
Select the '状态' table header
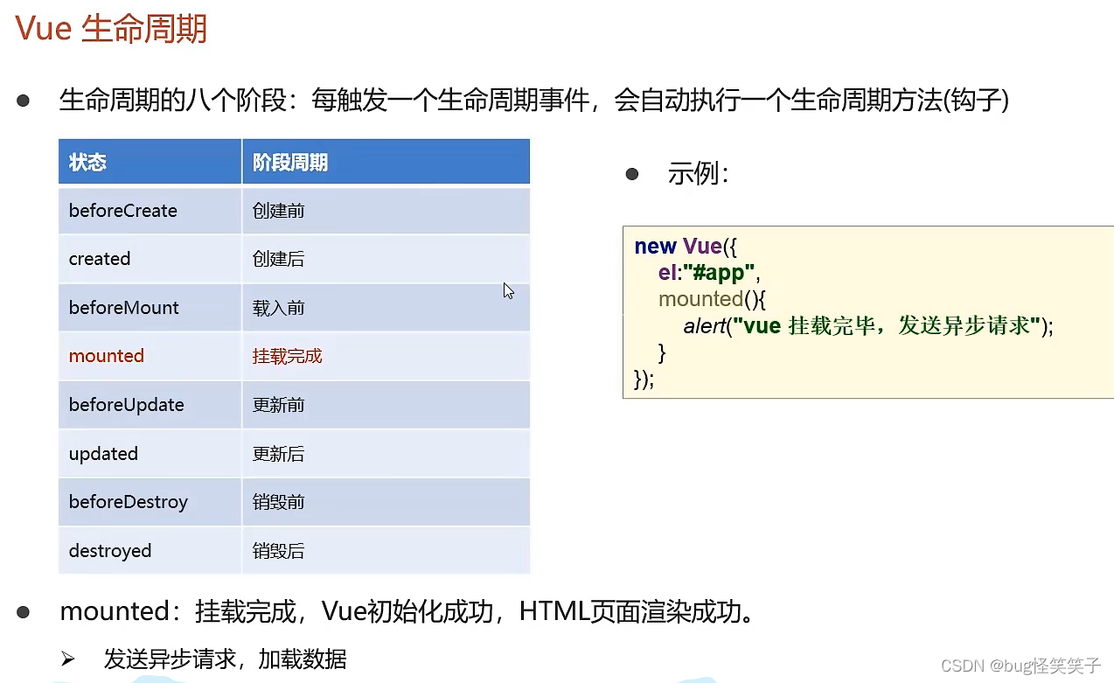[x=150, y=162]
